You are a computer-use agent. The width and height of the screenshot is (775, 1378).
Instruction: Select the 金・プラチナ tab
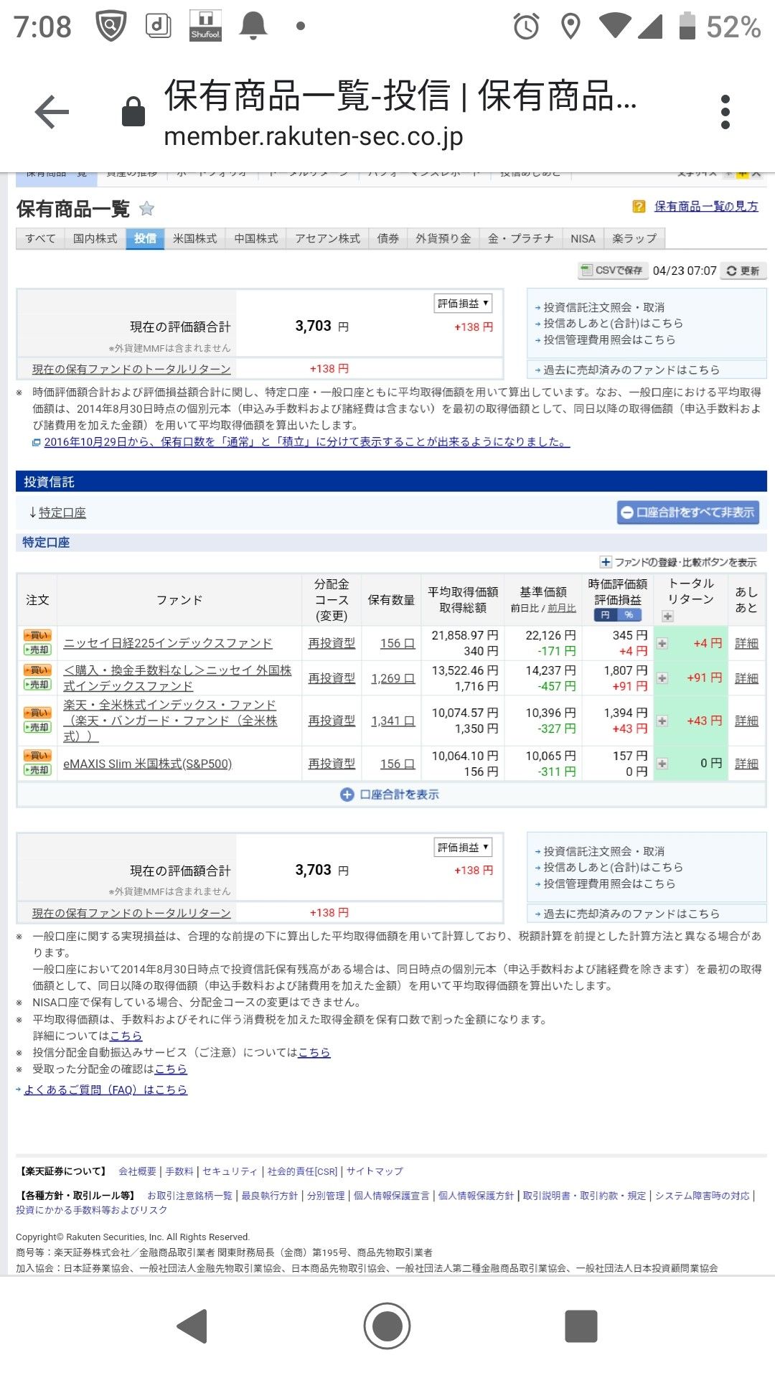520,238
